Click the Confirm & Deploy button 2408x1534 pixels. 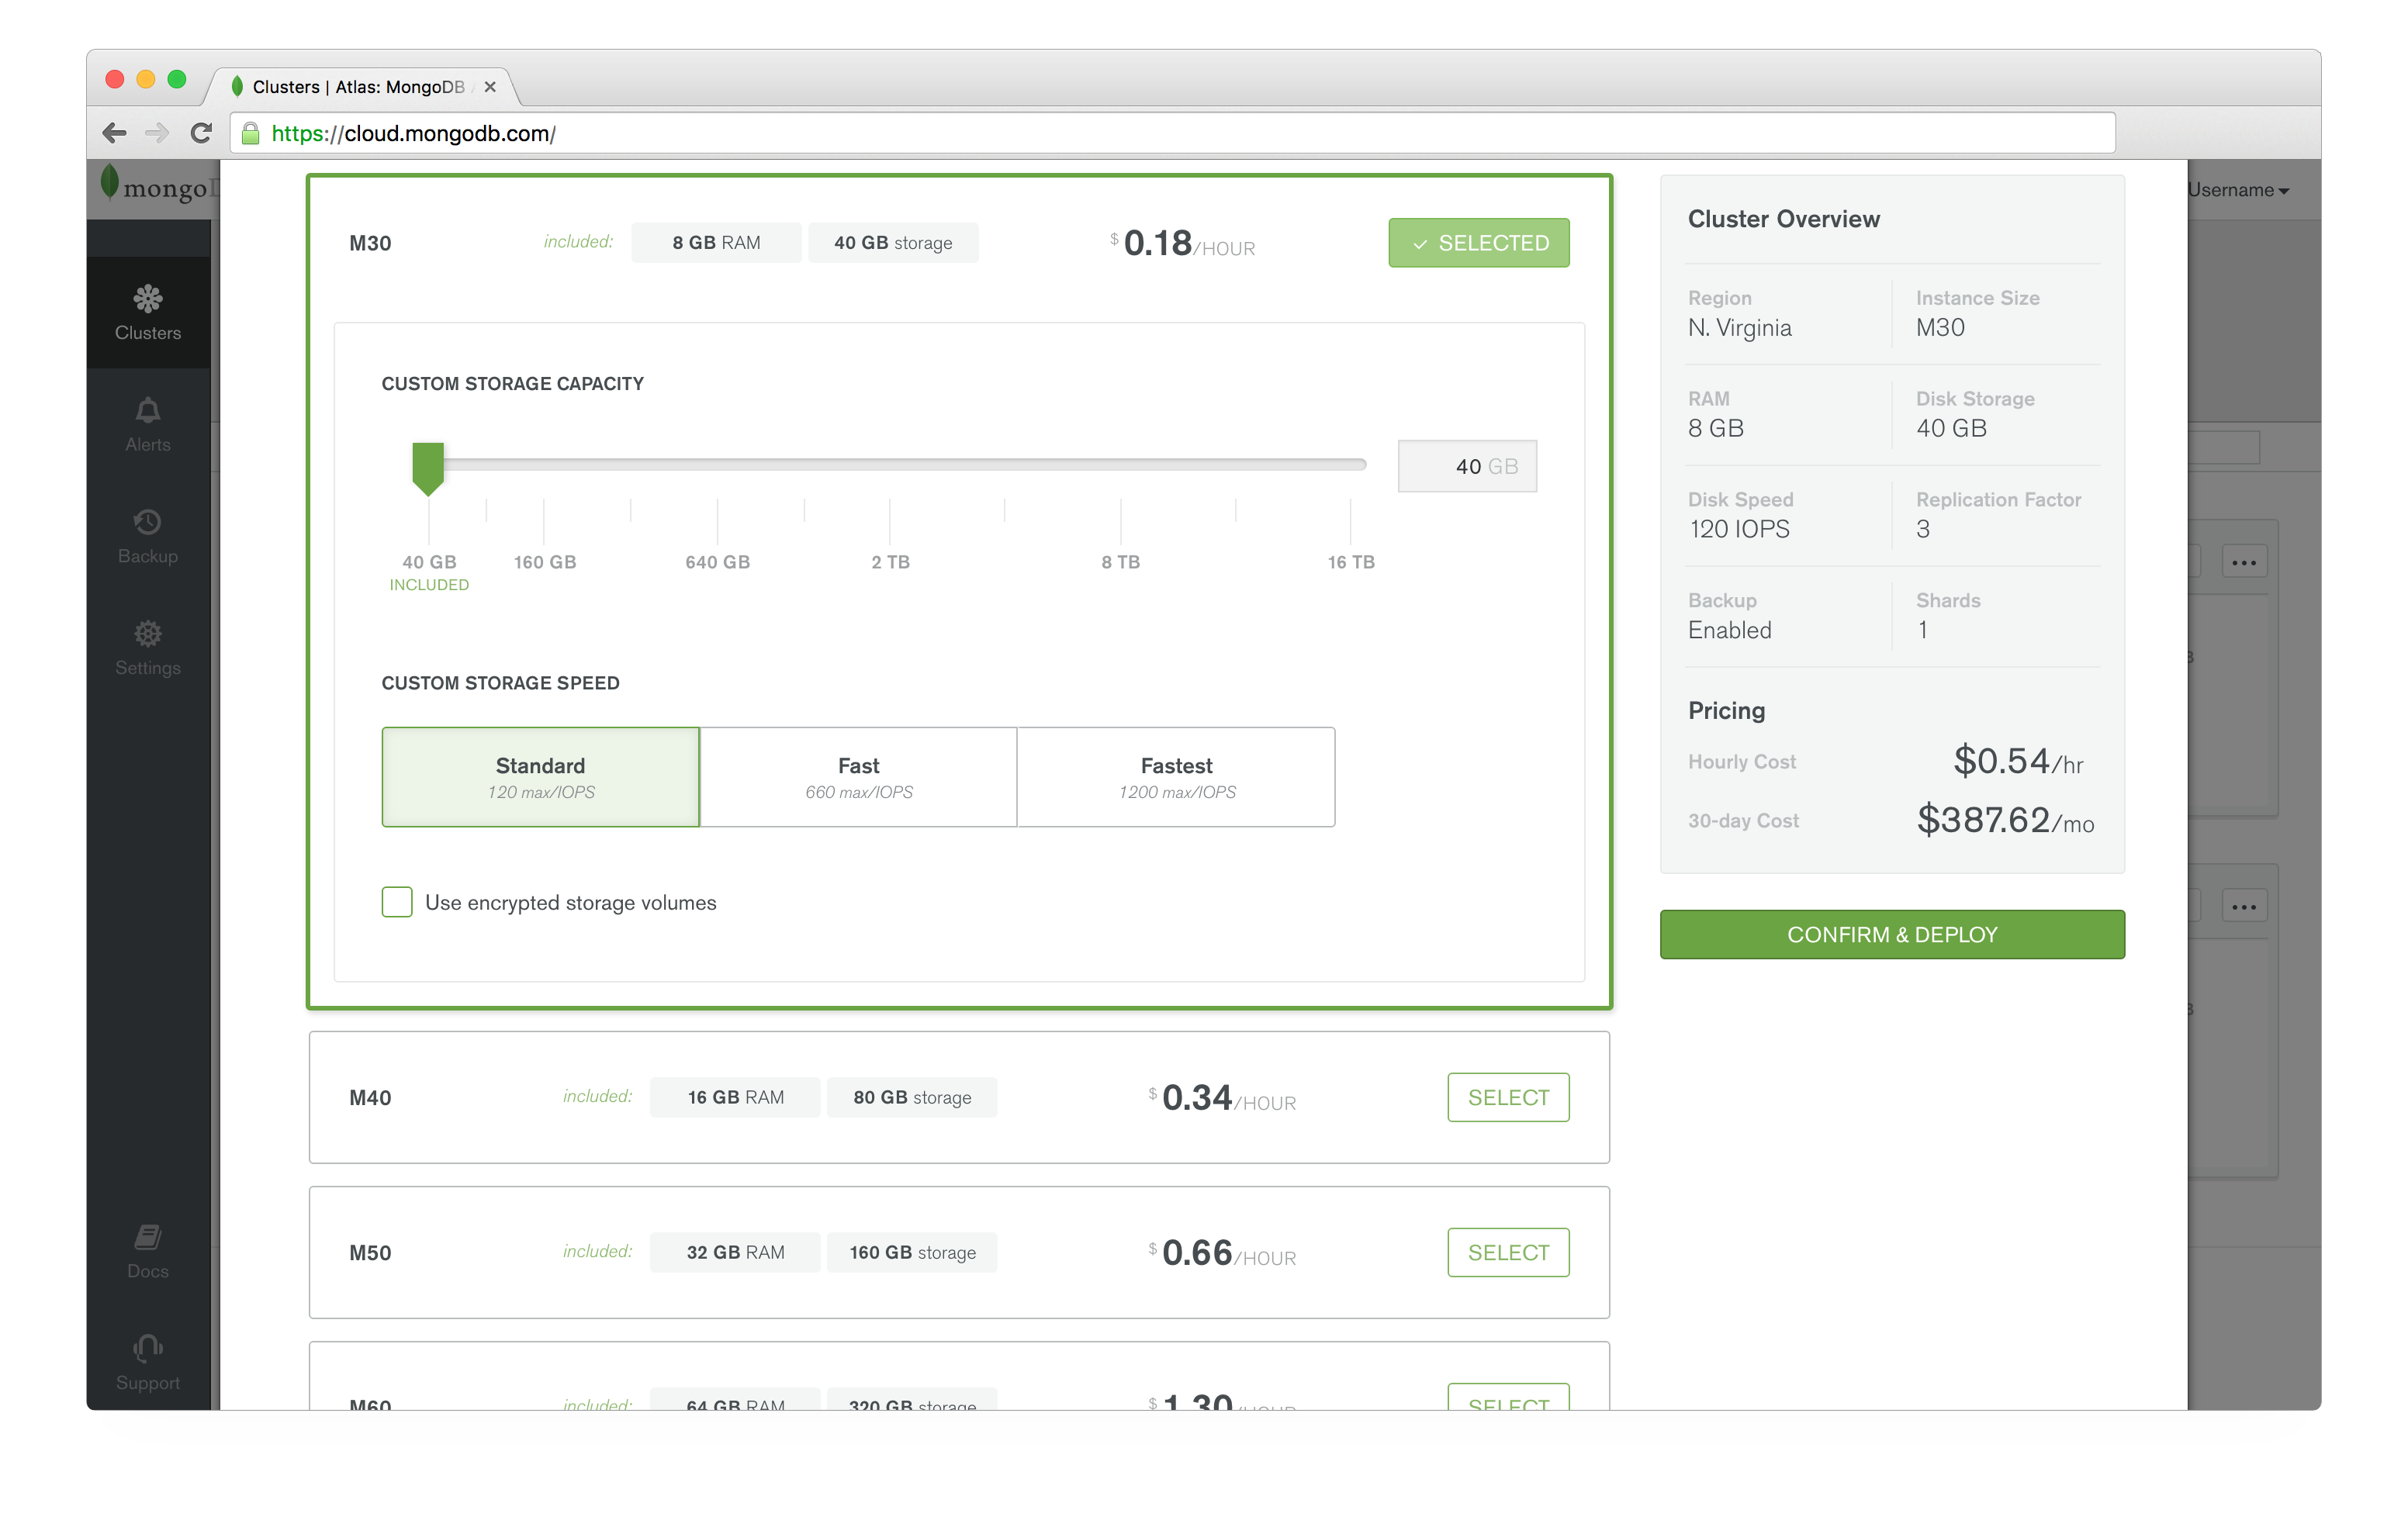pos(1891,934)
